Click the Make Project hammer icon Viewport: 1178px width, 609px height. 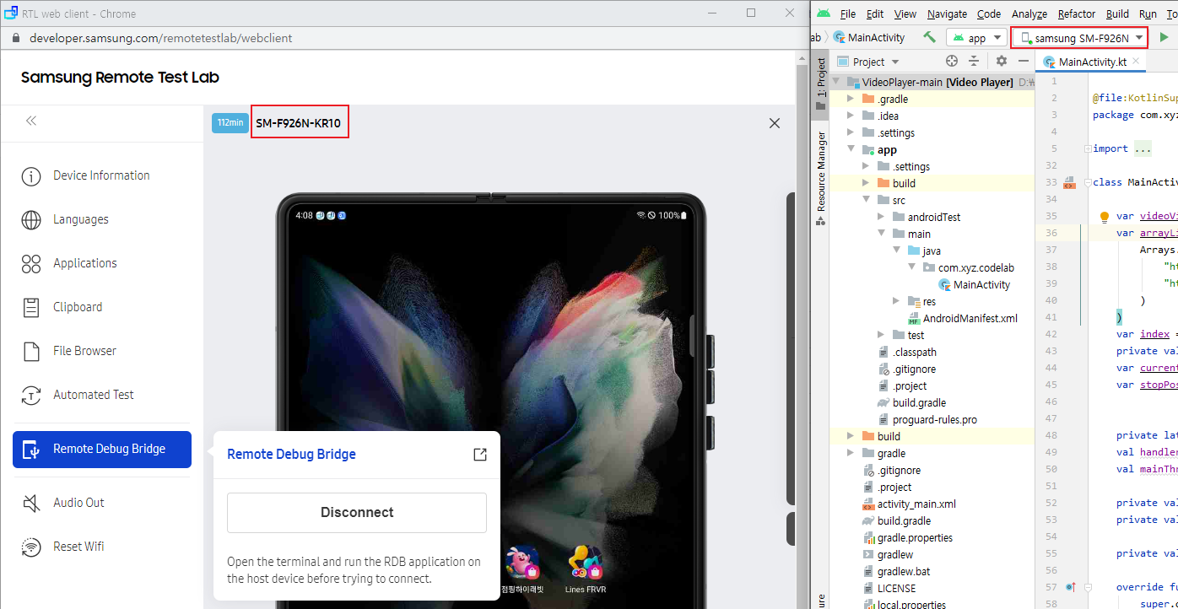[929, 37]
